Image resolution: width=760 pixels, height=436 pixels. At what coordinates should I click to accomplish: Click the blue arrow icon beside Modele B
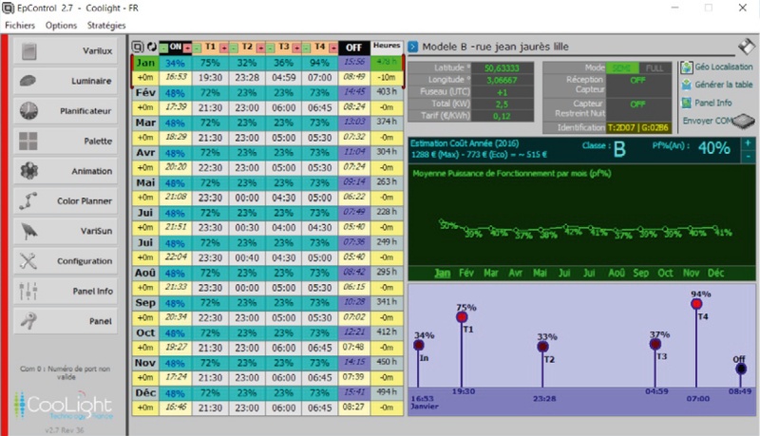pos(413,47)
